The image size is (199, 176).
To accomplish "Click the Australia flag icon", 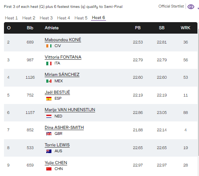I will (x=49, y=151).
